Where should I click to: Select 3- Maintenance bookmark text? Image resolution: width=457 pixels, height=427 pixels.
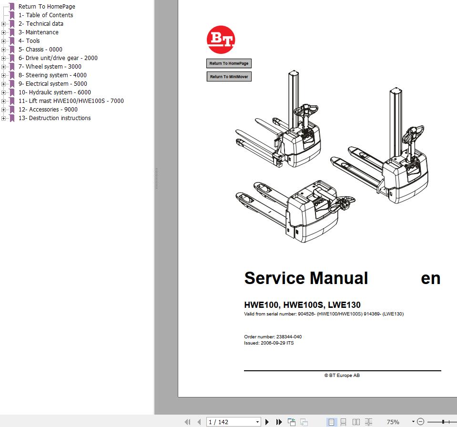point(39,32)
